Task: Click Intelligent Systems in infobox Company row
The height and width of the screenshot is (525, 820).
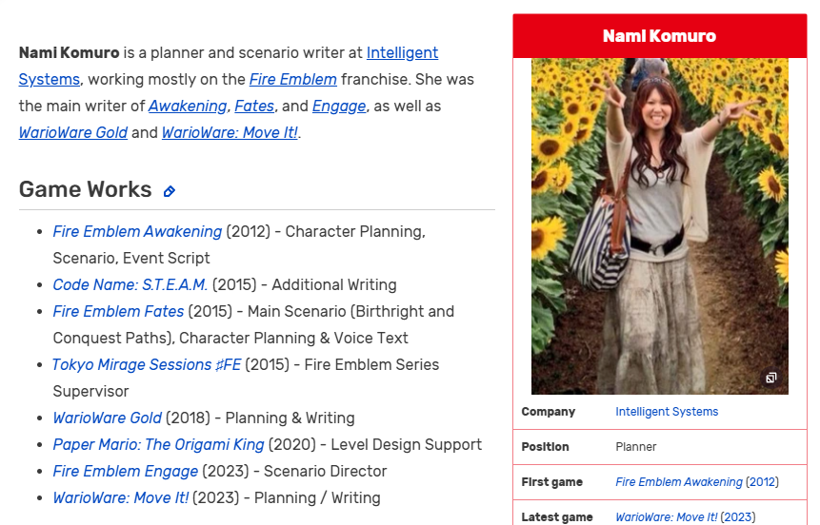Action: coord(667,412)
